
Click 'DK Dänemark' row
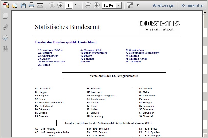coord(43,109)
